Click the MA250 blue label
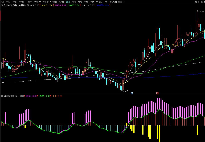Image resolution: width=205 pixels, height=142 pixels. 103,6
